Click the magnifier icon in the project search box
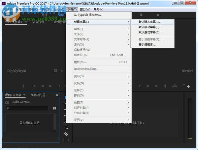Image resolution: width=198 pixels, height=150 pixels. click(8, 108)
